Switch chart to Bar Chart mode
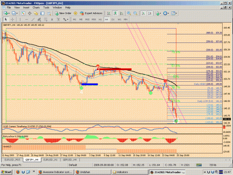 [x=108, y=13]
